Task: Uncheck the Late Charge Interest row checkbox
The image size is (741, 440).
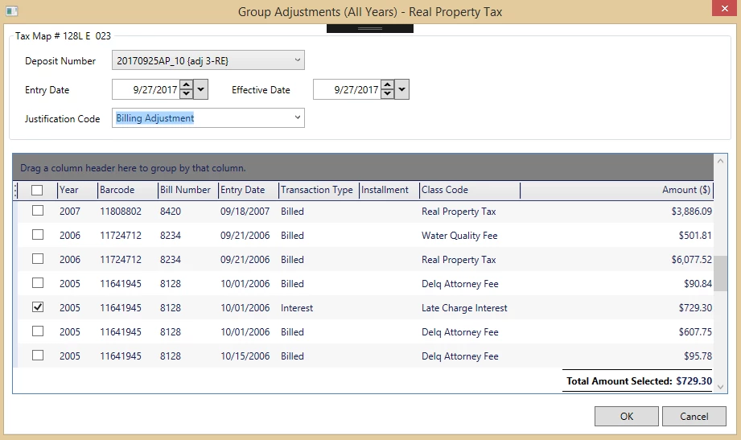Action: click(37, 308)
